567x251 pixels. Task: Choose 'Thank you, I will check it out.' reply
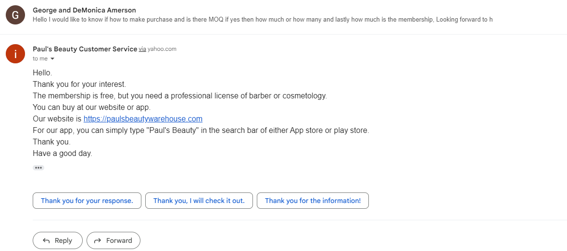click(x=199, y=201)
